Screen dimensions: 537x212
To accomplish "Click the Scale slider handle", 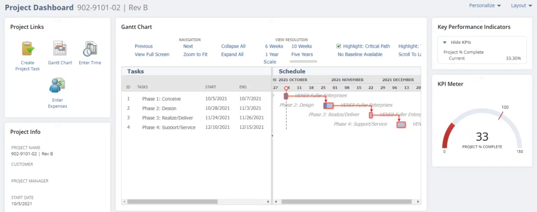I will 304,62.
